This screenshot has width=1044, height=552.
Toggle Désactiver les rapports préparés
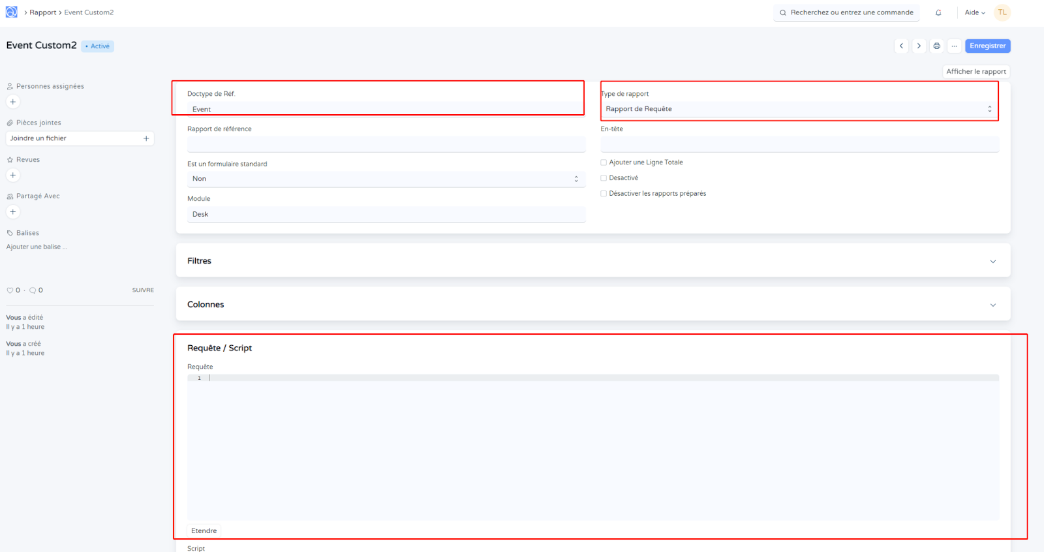click(604, 194)
